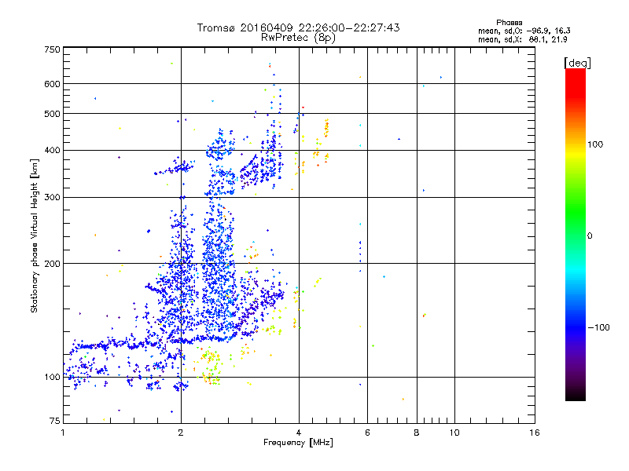Click the phase colorbar gradient
The image size is (629, 471).
click(x=576, y=234)
